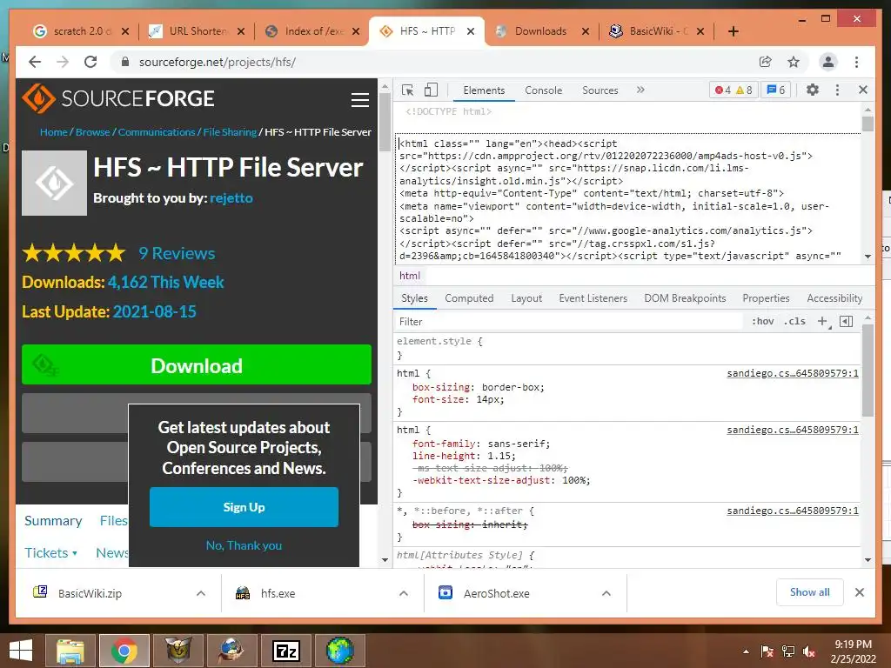Expand the Tickets dropdown
The width and height of the screenshot is (891, 668).
[50, 552]
